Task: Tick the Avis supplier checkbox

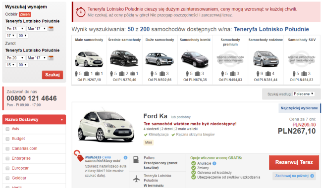Action: [7, 129]
